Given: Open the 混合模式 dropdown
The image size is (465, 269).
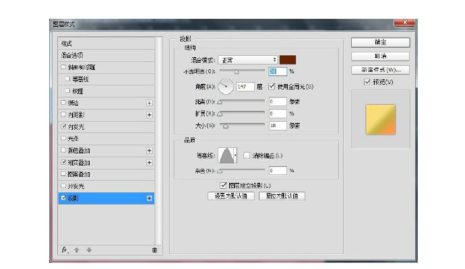Looking at the screenshot, I should coord(248,60).
